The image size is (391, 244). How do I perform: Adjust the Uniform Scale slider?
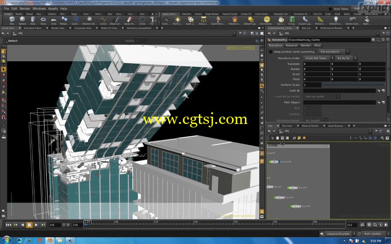[354, 84]
